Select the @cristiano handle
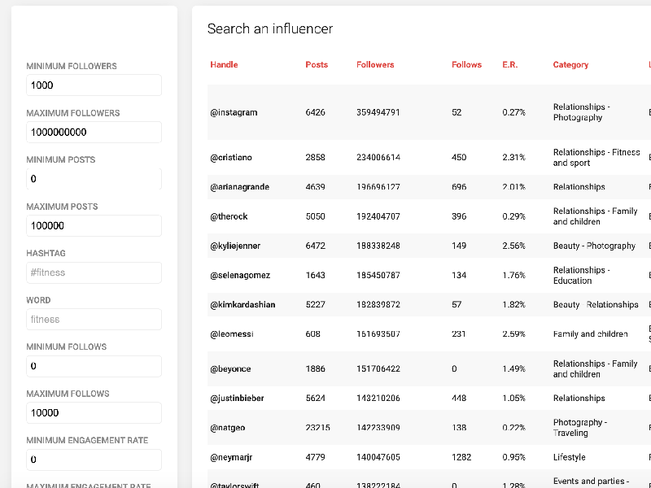 click(x=231, y=158)
